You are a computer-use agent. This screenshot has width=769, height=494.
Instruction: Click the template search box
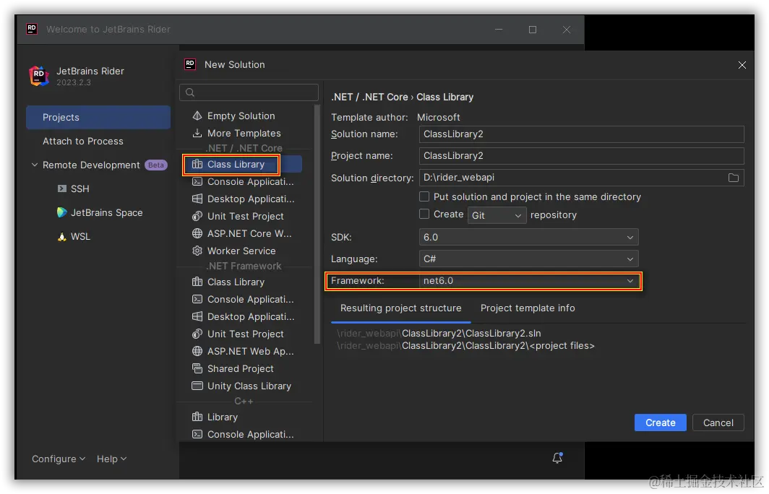249,92
